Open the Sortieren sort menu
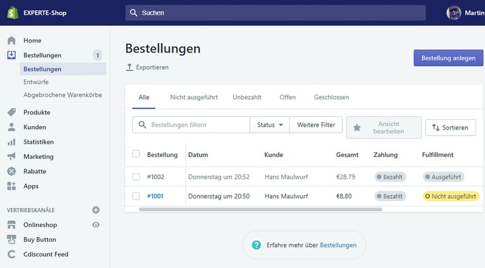 point(450,128)
